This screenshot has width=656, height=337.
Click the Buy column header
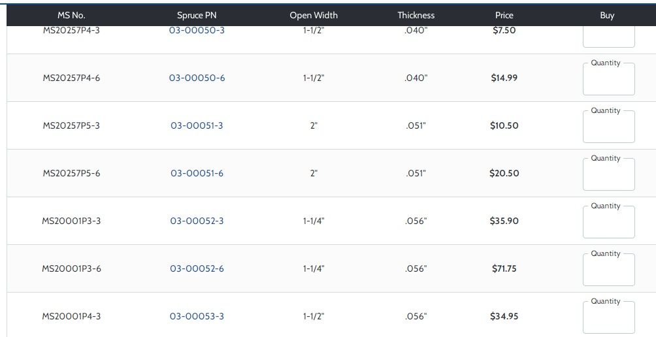tap(607, 15)
